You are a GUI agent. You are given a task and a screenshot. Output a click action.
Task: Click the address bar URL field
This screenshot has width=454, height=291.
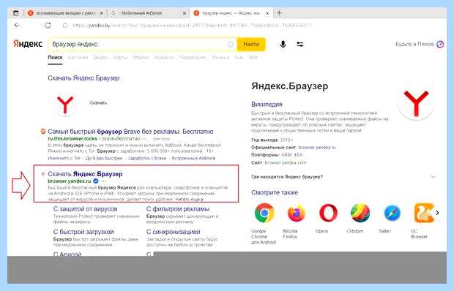coord(193,26)
